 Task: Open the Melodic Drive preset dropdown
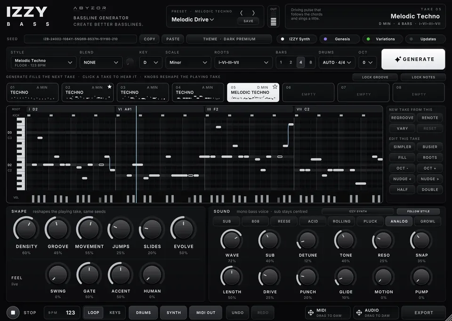click(x=193, y=20)
